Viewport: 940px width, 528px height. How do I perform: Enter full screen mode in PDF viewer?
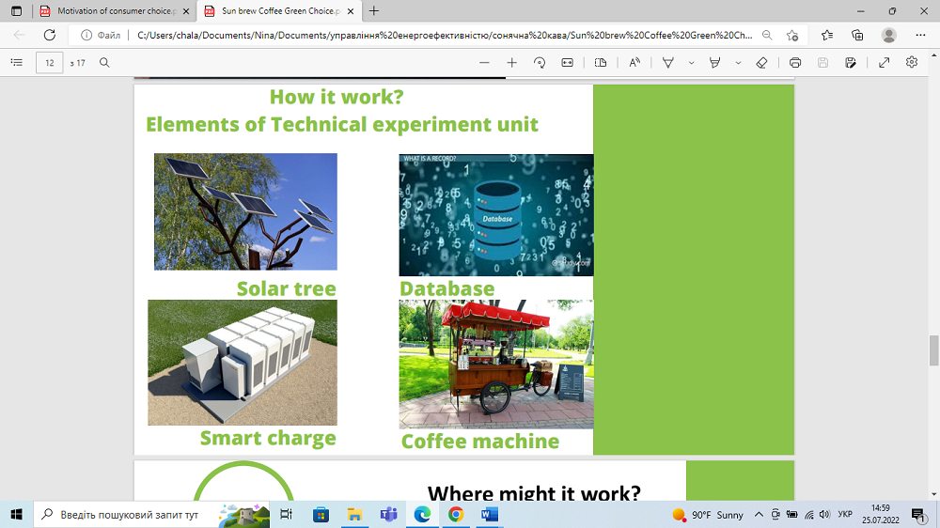[884, 63]
